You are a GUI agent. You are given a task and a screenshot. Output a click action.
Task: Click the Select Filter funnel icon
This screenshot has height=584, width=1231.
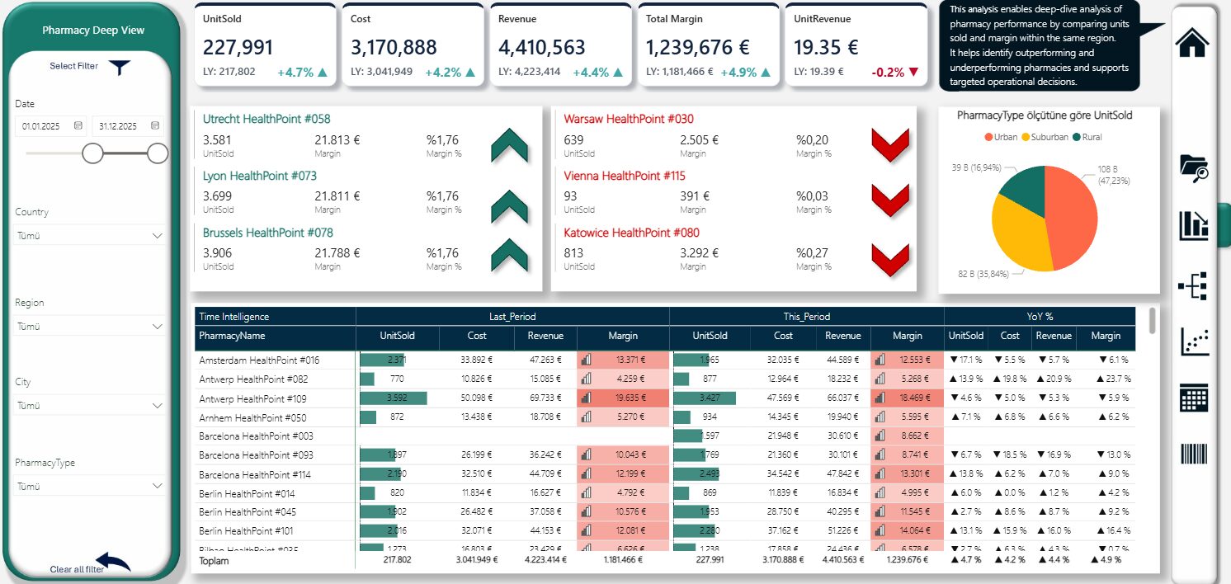click(x=120, y=68)
